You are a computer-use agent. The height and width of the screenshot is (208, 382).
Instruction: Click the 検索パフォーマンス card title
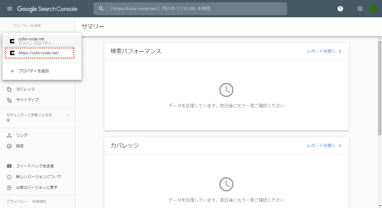tap(136, 52)
